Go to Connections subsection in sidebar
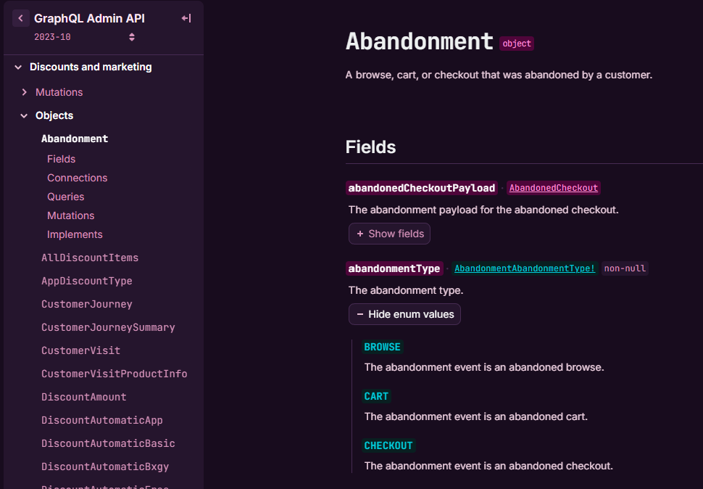Image resolution: width=703 pixels, height=489 pixels. point(77,178)
